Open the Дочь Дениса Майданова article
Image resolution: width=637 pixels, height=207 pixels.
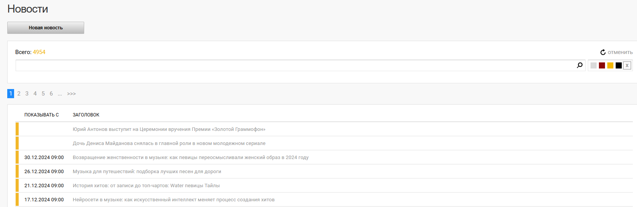(x=169, y=143)
